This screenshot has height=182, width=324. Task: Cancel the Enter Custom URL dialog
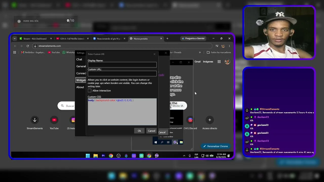click(151, 131)
